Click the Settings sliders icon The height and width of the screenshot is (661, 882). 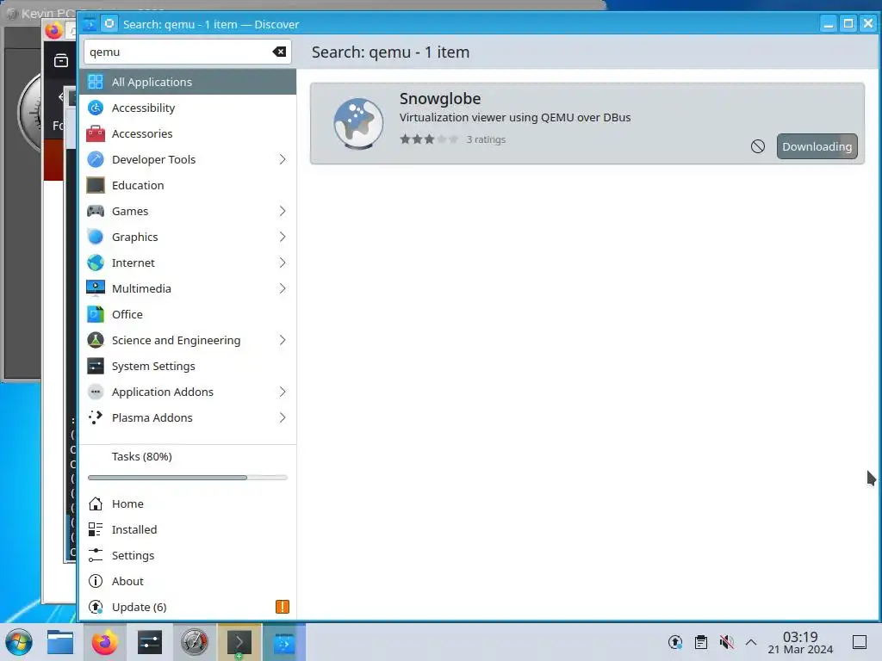(x=96, y=555)
